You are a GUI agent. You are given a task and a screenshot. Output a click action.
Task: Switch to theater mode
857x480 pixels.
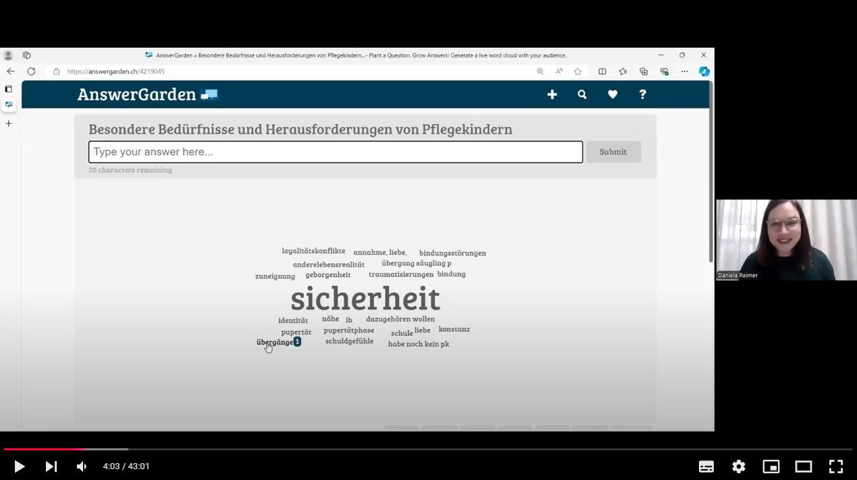(x=803, y=467)
